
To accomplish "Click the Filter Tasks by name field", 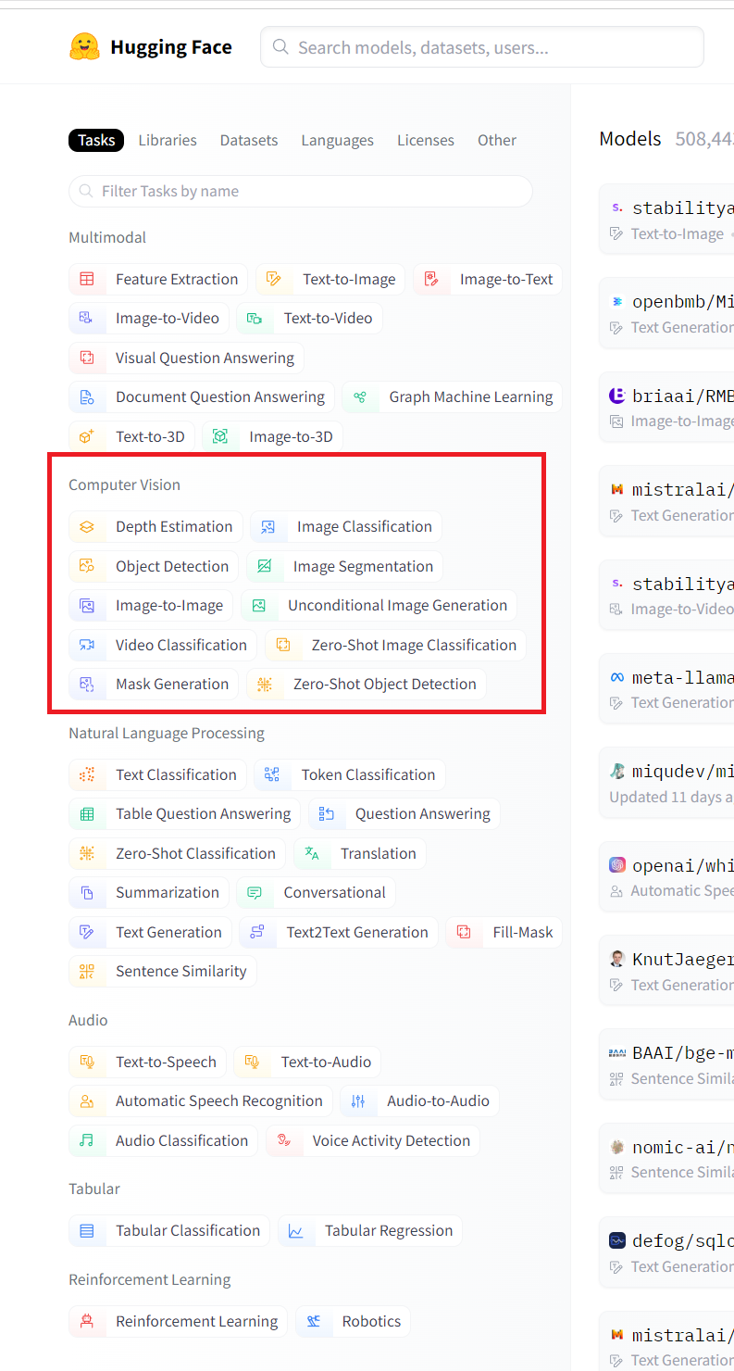I will 301,191.
